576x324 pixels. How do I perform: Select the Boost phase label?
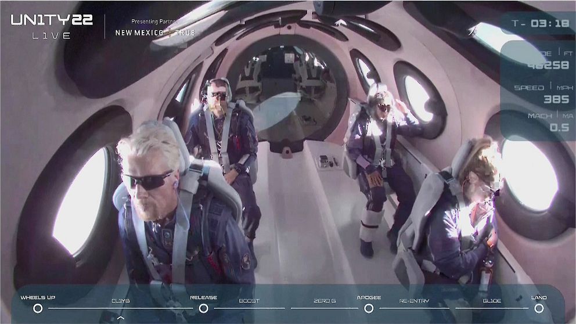coord(249,301)
